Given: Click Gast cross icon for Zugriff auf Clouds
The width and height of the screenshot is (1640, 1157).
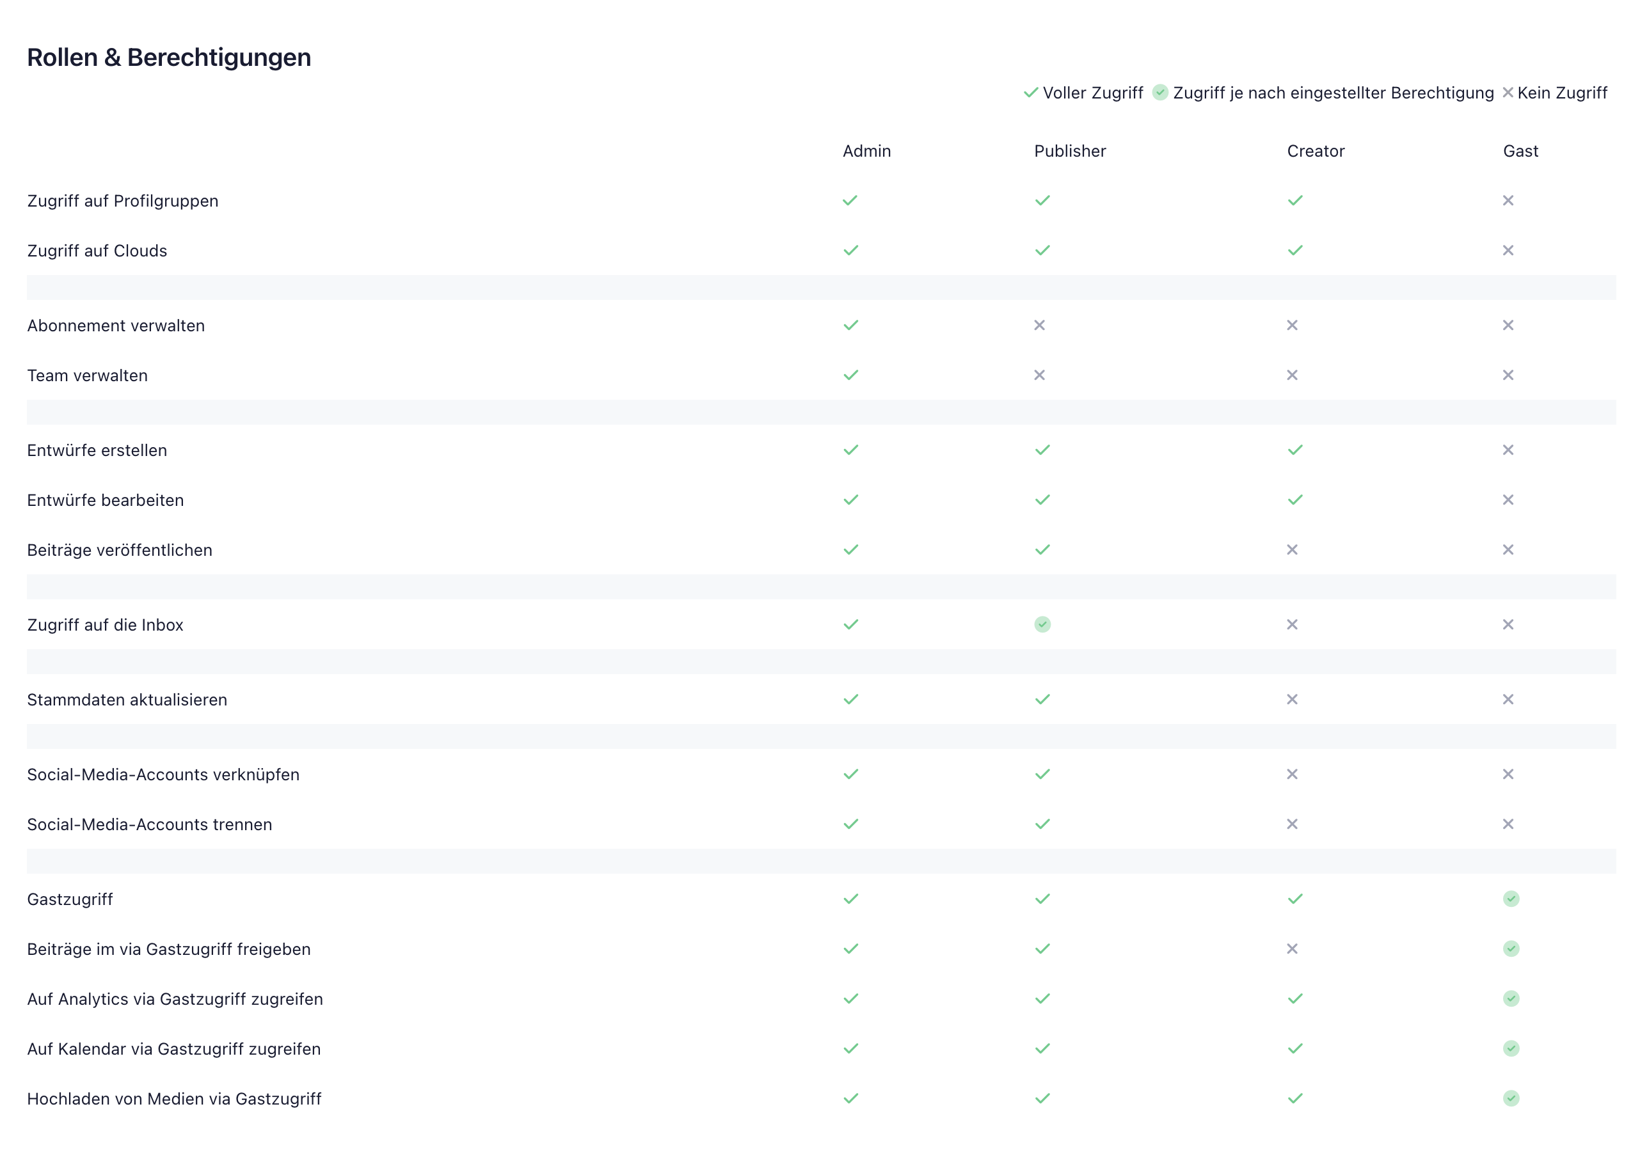Looking at the screenshot, I should click(x=1508, y=251).
